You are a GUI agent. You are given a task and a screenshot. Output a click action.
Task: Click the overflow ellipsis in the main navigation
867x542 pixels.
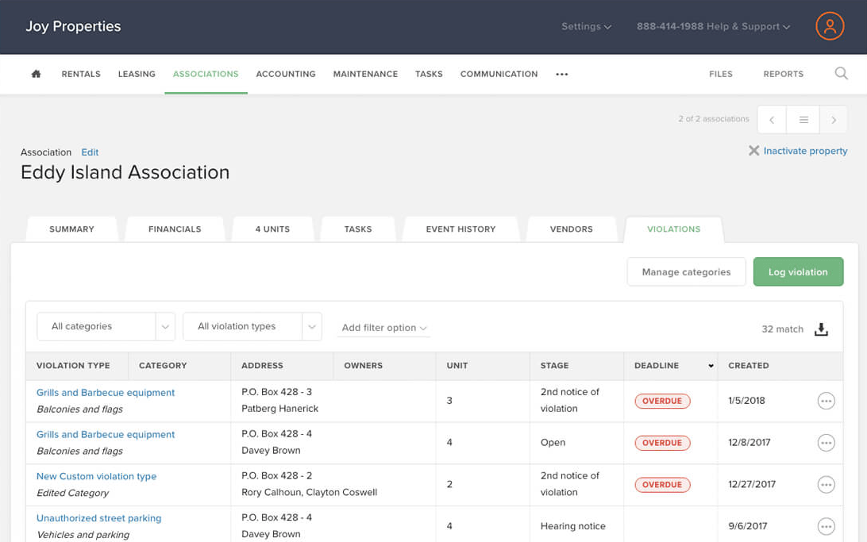click(561, 74)
